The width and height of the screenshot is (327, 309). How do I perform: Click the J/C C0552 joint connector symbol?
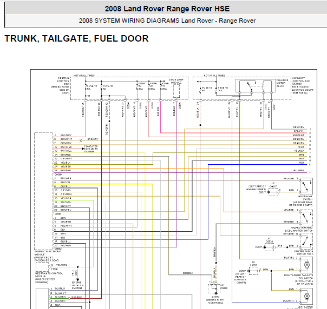214,288
